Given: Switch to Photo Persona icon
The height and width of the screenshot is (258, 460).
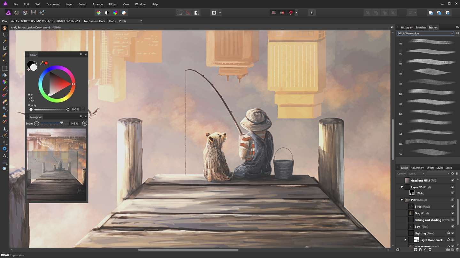Looking at the screenshot, I should (8, 13).
